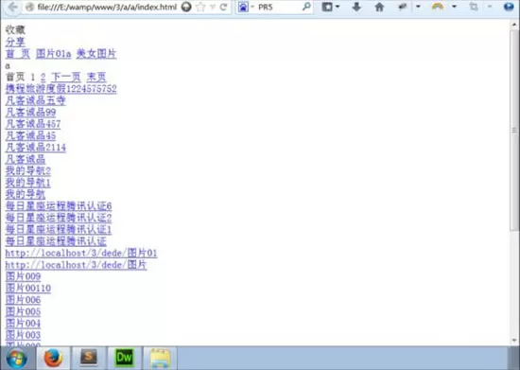Click the magnifier icon in search box
This screenshot has height=370, width=520.
(x=306, y=7)
